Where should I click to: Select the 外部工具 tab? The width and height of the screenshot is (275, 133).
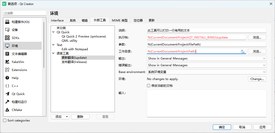(100, 20)
